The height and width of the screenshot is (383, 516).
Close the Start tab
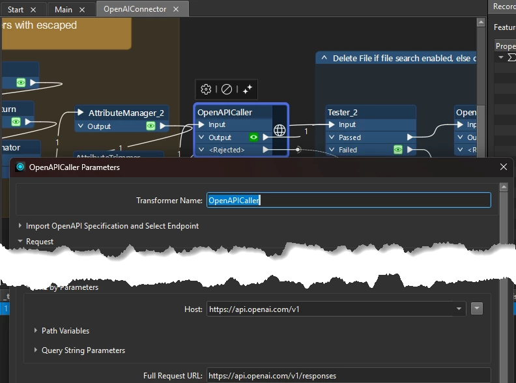point(33,10)
